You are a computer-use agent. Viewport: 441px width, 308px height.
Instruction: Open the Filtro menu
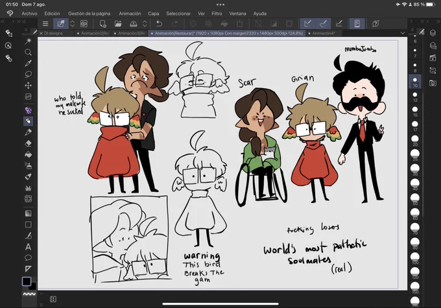tap(217, 14)
